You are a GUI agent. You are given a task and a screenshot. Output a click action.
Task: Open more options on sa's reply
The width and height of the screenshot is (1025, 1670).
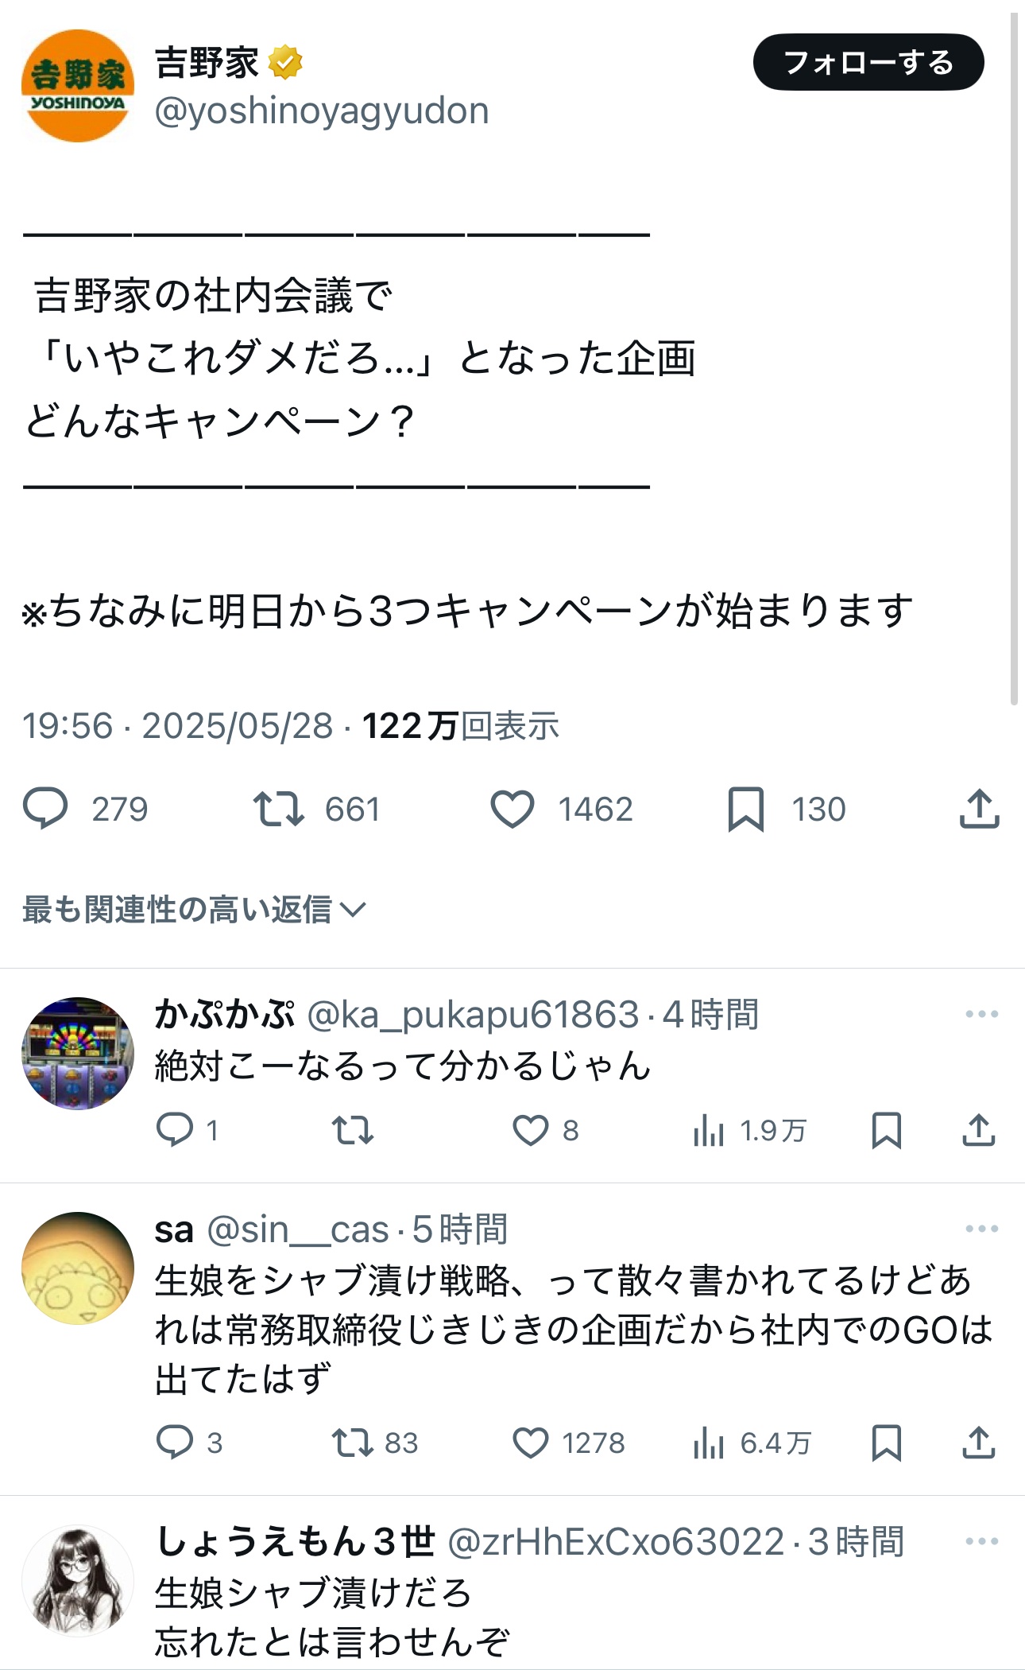981,1229
